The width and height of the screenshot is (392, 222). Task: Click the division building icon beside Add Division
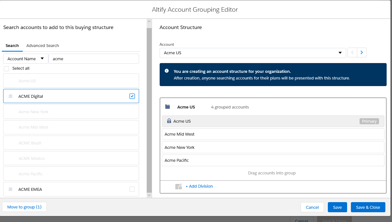coord(179,186)
